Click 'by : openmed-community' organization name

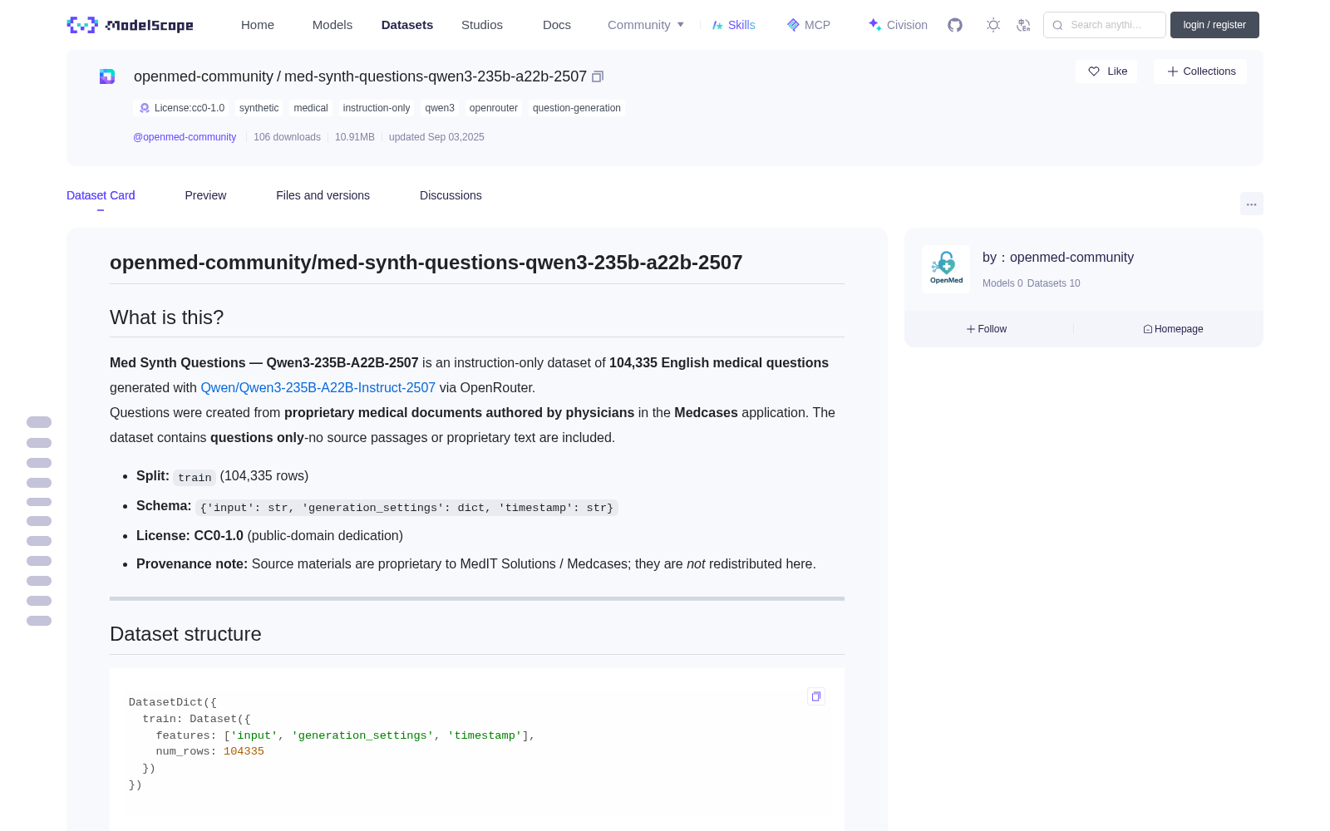tap(1058, 258)
